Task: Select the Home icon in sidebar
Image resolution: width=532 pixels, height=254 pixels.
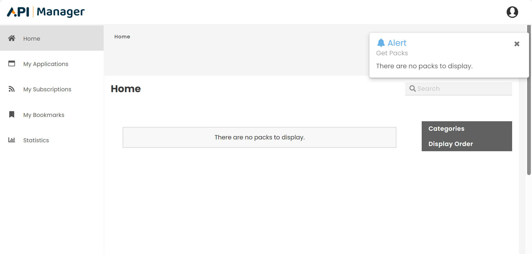Action: pyautogui.click(x=12, y=38)
